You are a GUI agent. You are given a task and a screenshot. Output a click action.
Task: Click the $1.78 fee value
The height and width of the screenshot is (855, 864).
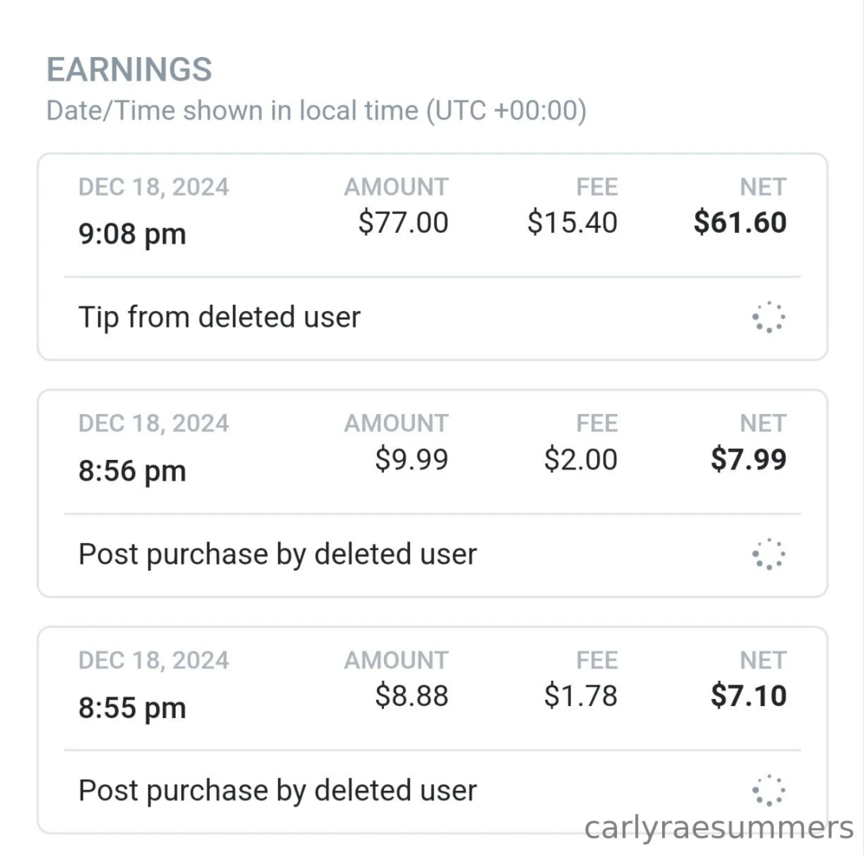[x=580, y=696]
